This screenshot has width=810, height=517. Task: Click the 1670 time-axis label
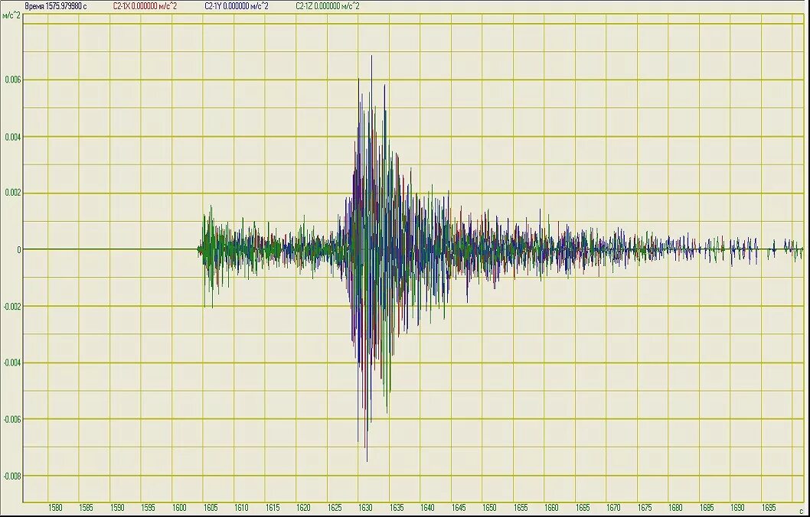tap(613, 508)
